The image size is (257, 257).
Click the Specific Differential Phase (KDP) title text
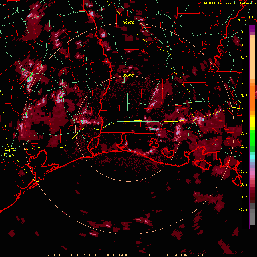tap(89, 255)
